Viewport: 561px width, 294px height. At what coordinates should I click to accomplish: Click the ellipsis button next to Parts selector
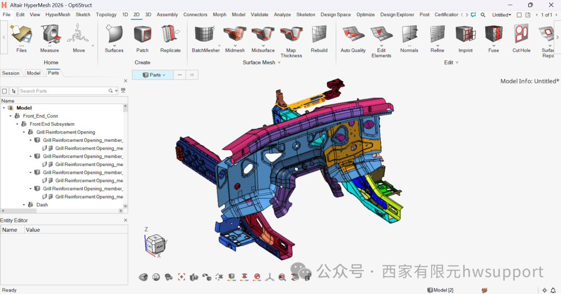(180, 75)
